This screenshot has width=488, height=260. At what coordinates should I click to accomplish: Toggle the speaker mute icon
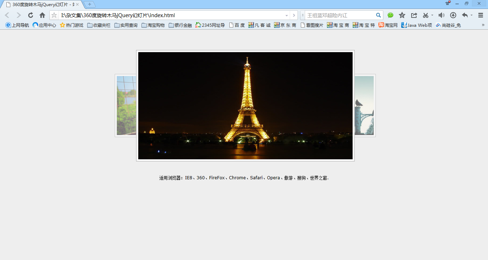[442, 15]
